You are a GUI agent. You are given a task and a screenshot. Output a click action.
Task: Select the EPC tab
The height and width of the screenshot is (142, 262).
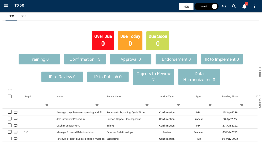tap(11, 16)
